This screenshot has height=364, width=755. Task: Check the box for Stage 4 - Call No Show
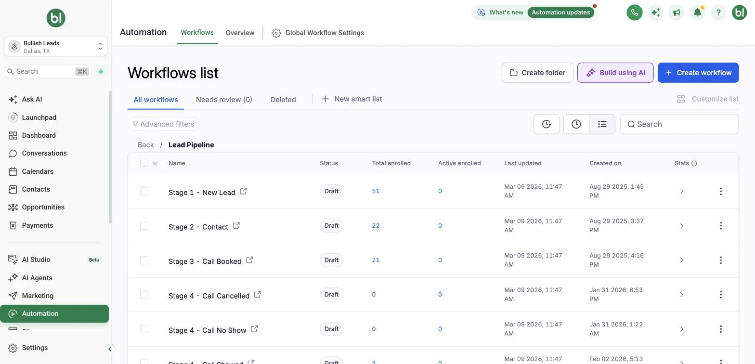tap(144, 329)
